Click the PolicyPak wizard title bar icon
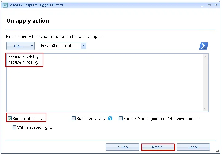Image resolution: width=222 pixels, height=155 pixels. click(4, 5)
